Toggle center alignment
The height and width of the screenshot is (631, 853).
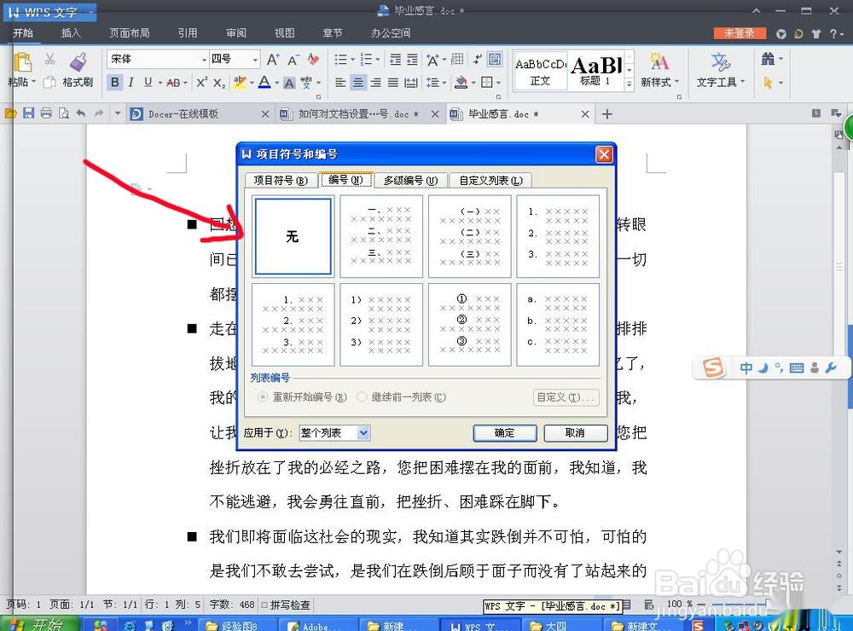tap(358, 83)
